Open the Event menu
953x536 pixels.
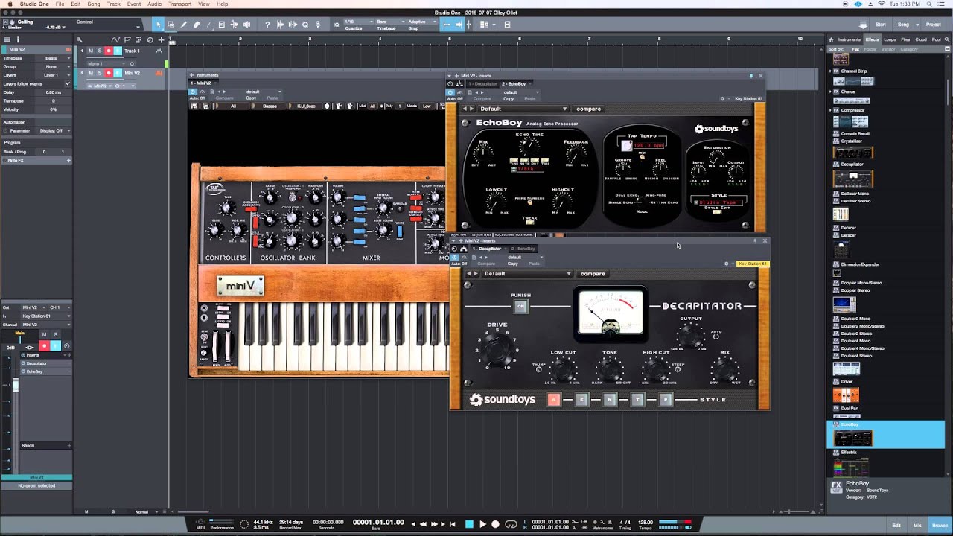134,4
